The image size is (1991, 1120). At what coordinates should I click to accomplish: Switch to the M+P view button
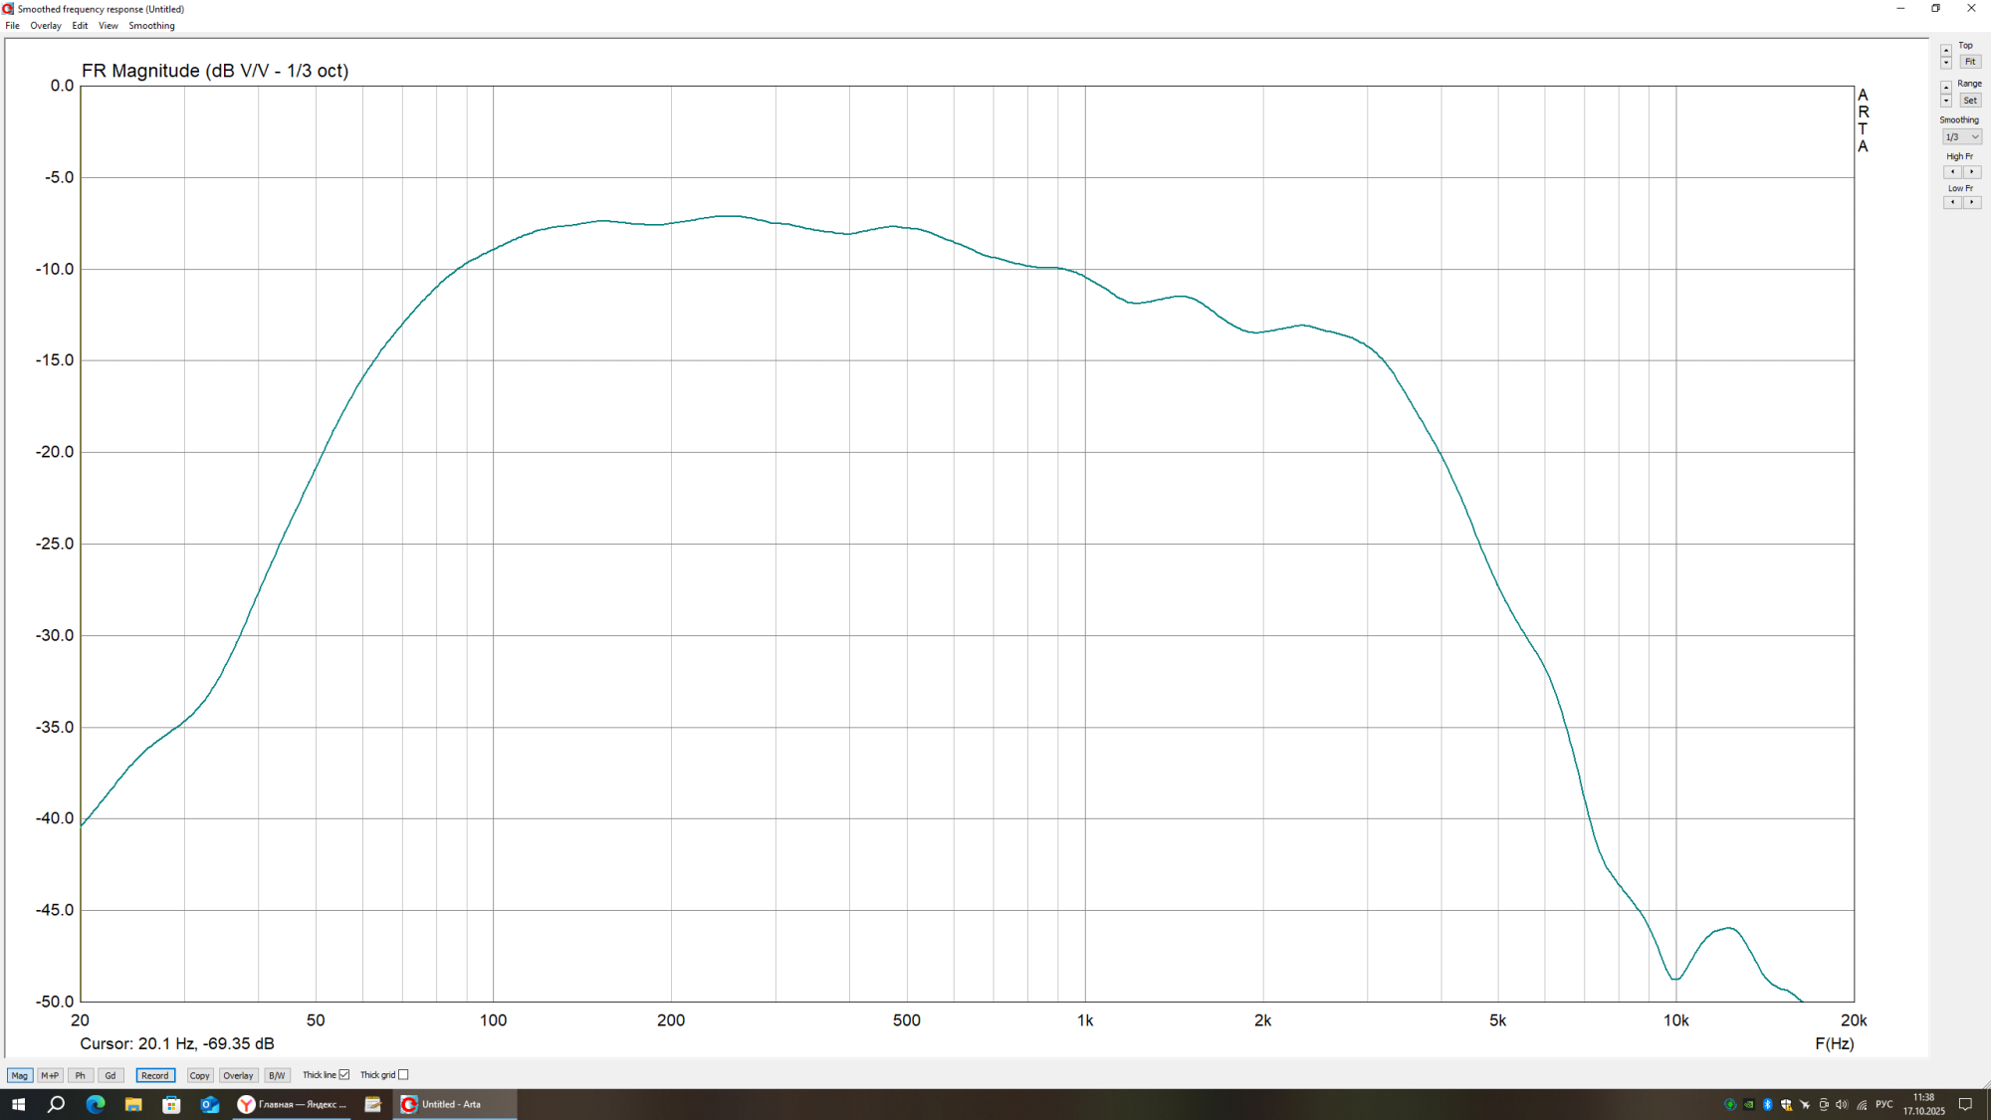pyautogui.click(x=50, y=1075)
